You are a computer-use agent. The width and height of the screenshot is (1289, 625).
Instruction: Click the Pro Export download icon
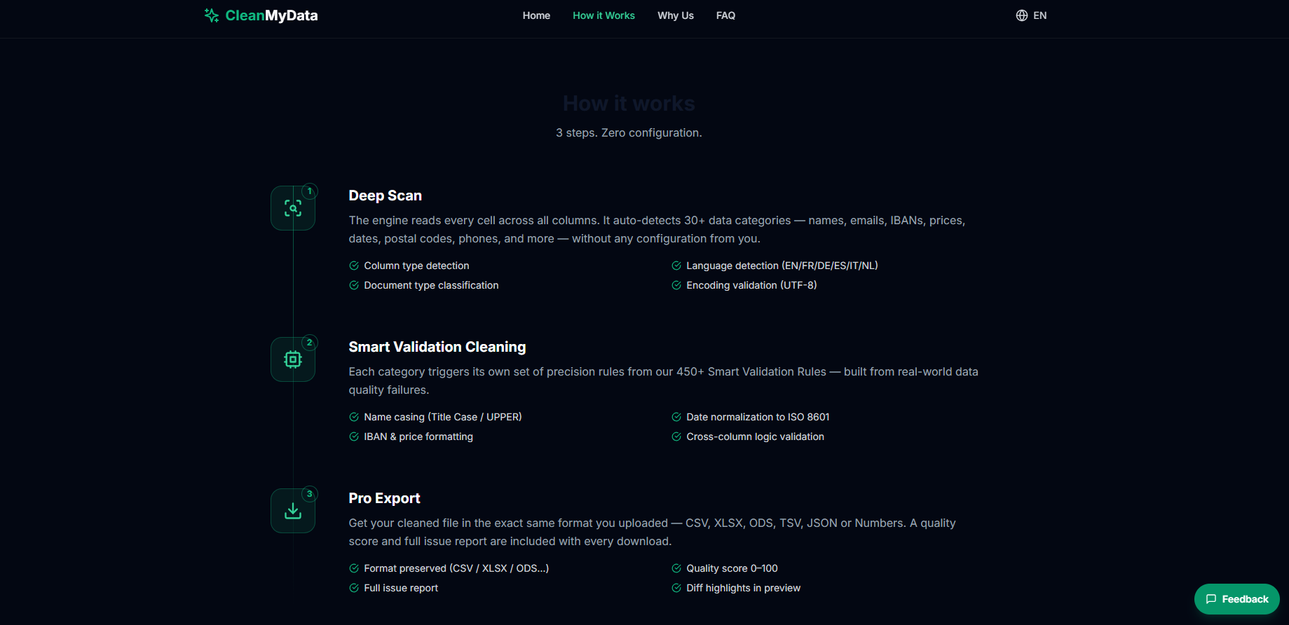293,511
